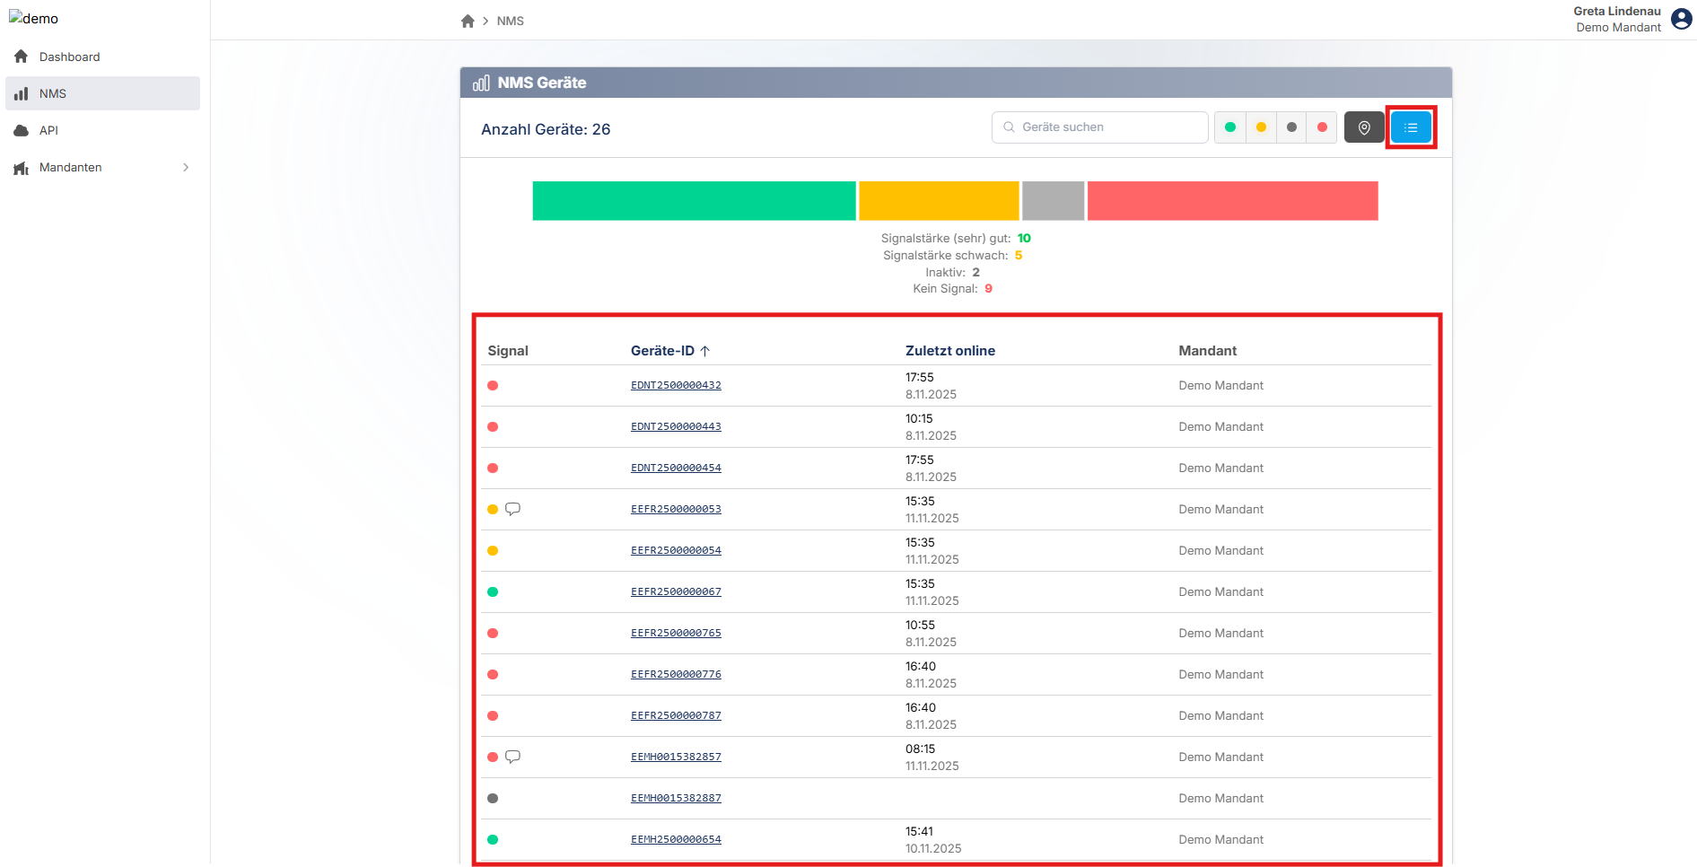Open comment bubble for EEMH0015382857
1697x867 pixels.
[x=512, y=757]
